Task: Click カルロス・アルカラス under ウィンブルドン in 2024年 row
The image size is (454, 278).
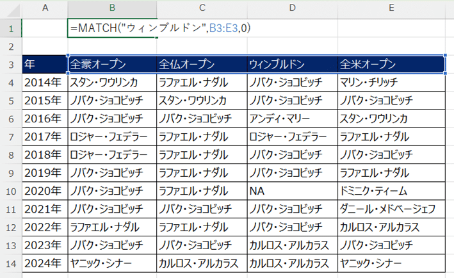Action: [293, 263]
